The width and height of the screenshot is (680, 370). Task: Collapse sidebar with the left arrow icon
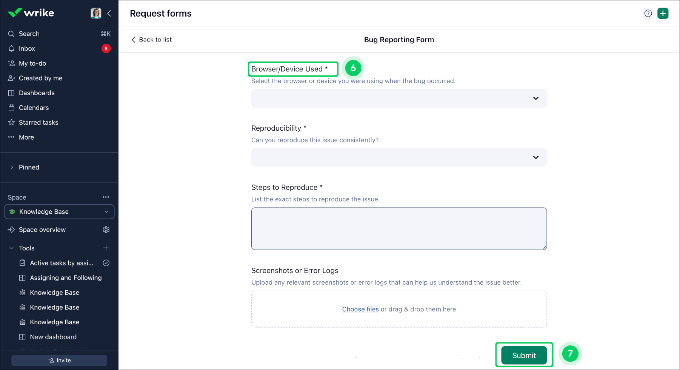(x=109, y=13)
